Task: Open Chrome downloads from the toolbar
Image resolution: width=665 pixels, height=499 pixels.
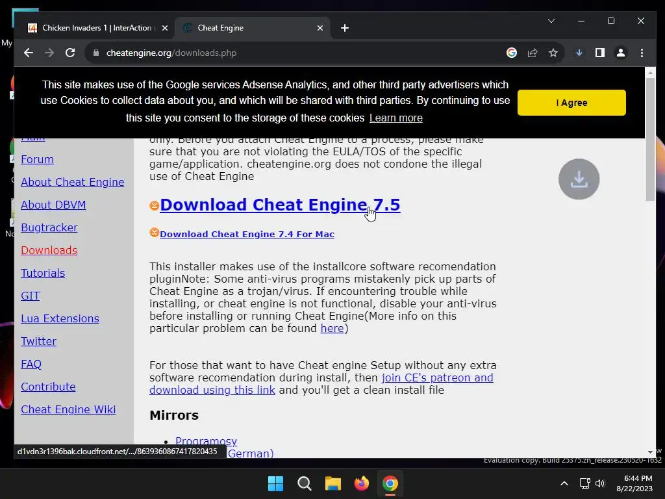Action: [579, 53]
